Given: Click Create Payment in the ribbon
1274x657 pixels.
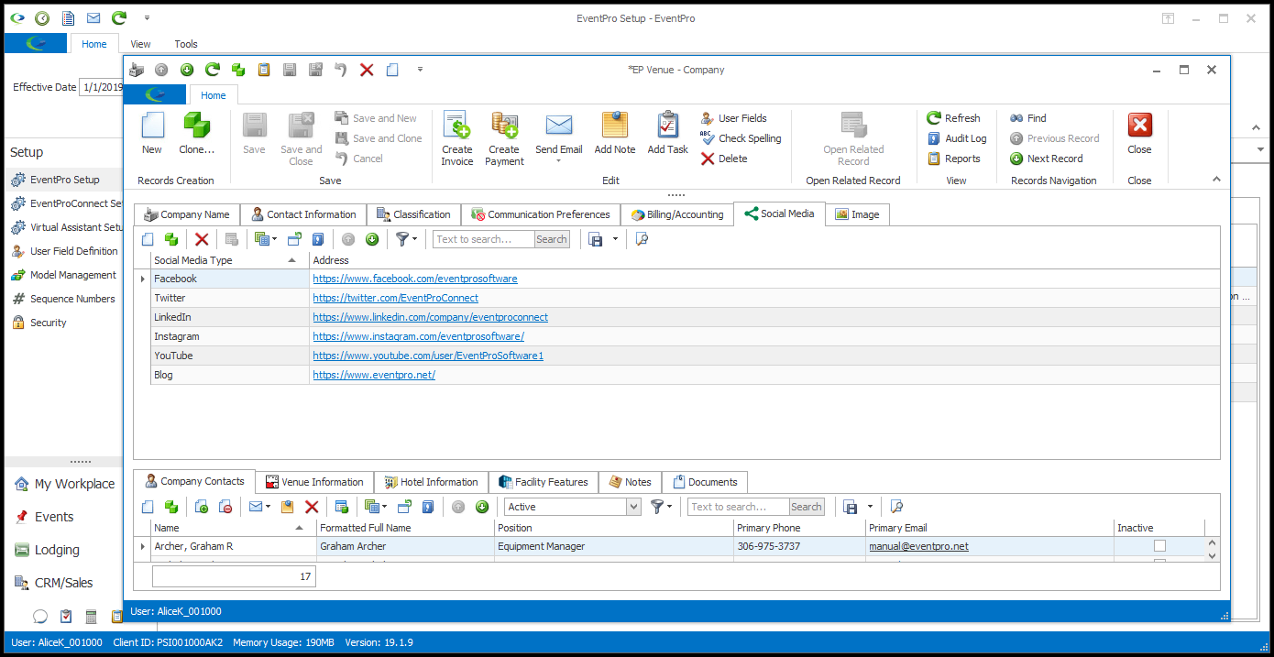Looking at the screenshot, I should (504, 138).
